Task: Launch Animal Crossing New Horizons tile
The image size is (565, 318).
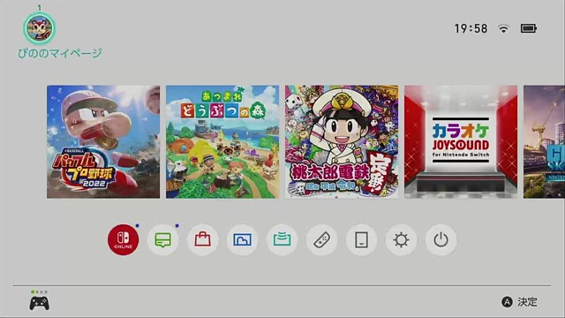Action: click(222, 141)
